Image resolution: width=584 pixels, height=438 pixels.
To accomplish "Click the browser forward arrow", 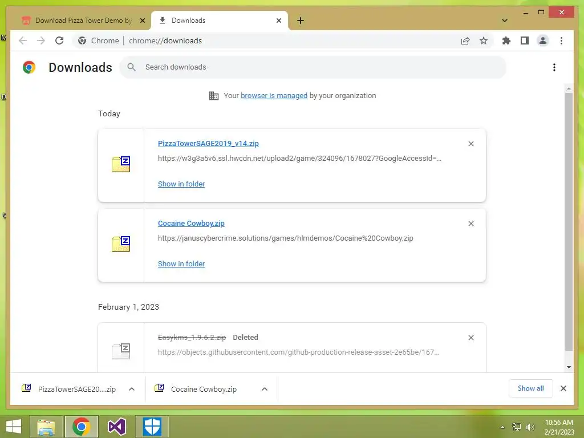I will click(41, 40).
